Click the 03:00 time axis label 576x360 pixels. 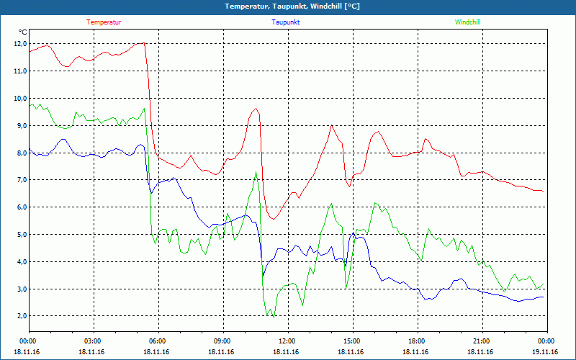pyautogui.click(x=93, y=341)
